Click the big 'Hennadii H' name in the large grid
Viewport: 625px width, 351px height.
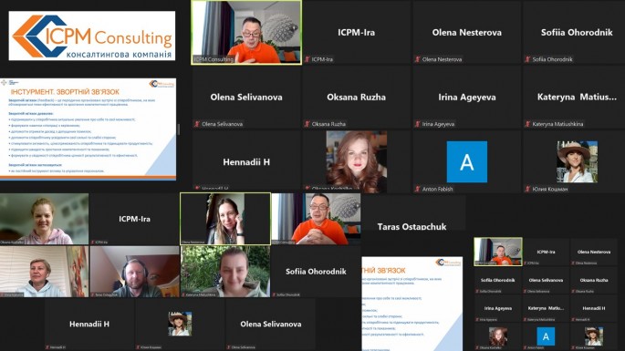[246, 161]
